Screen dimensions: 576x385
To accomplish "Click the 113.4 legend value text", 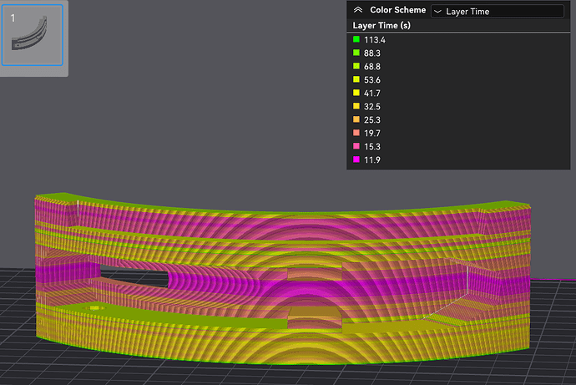I will pos(375,40).
